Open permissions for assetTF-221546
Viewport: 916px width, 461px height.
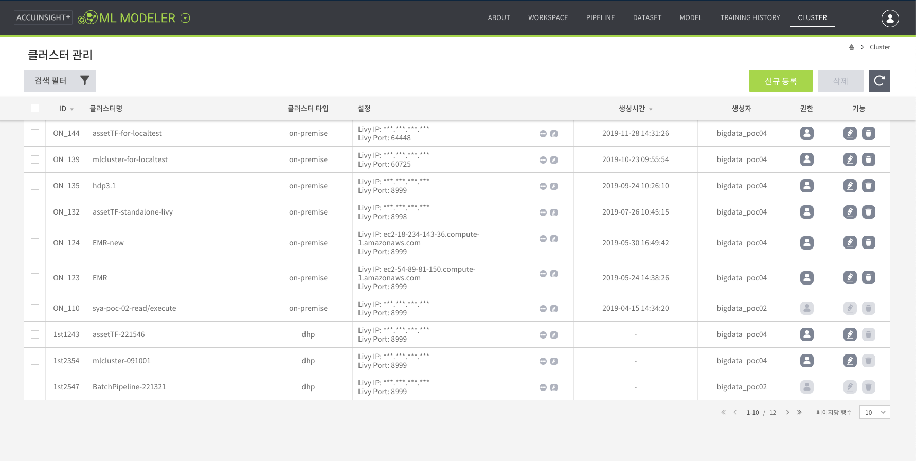click(x=807, y=334)
